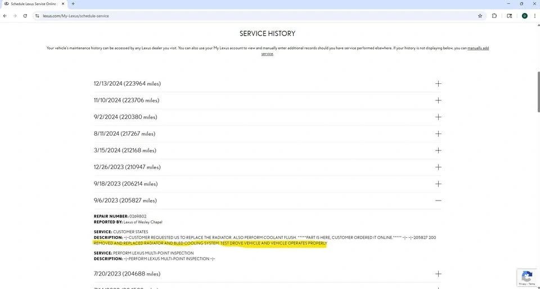
Task: Open the media control icon in toolbar
Action: point(510,16)
